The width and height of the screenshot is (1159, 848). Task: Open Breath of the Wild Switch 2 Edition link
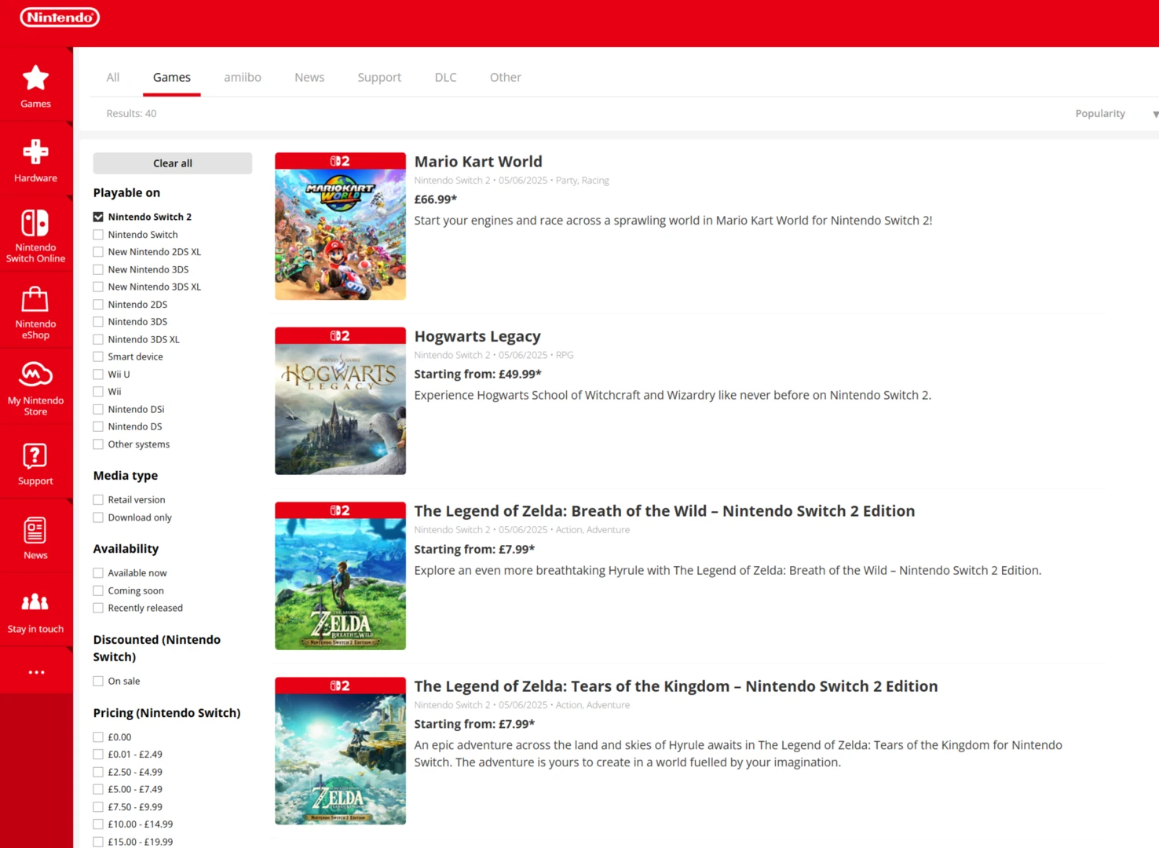point(664,511)
